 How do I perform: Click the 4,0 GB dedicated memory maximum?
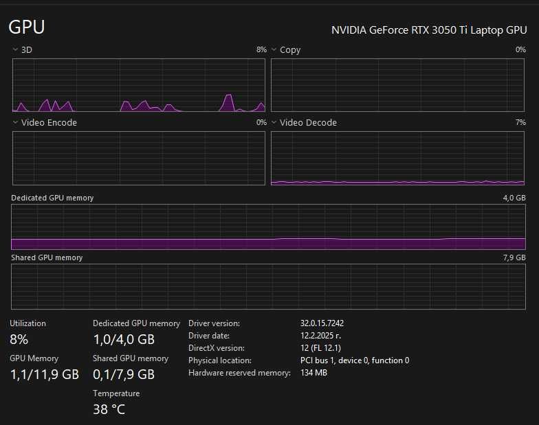click(514, 198)
